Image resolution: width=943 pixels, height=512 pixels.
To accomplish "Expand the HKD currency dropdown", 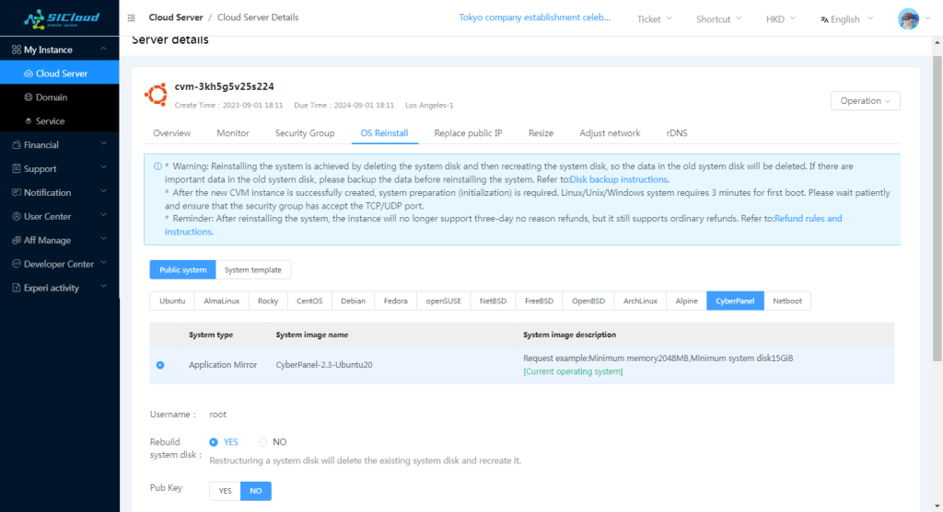I will 781,19.
